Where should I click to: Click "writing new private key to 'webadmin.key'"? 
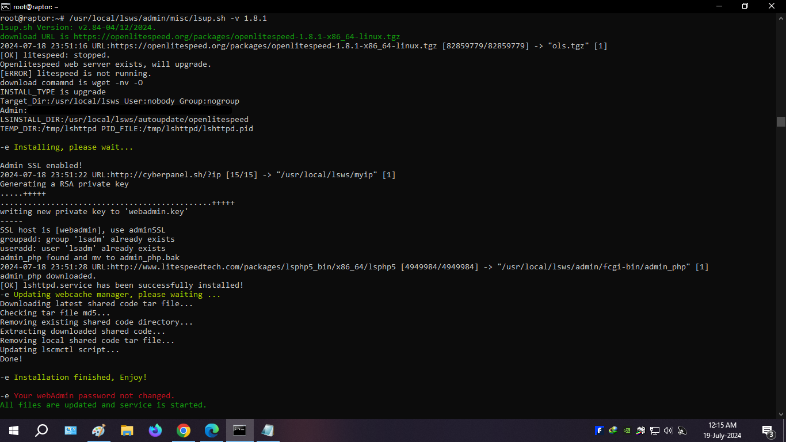[94, 212]
